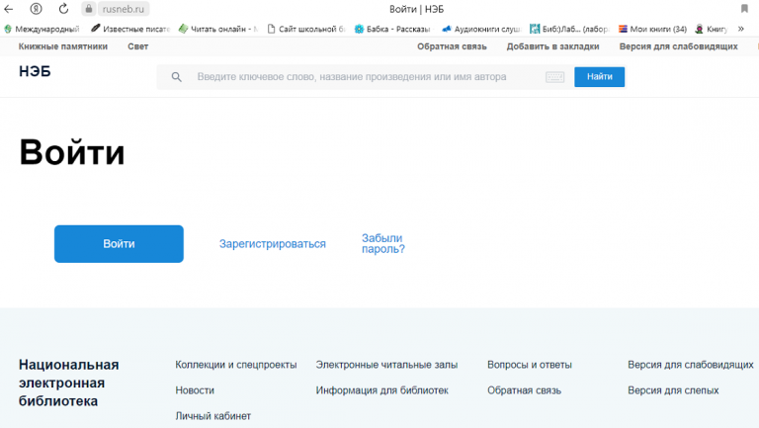Click the padlock icon beside rusneb.ru
This screenshot has height=428, width=759.
tap(90, 9)
